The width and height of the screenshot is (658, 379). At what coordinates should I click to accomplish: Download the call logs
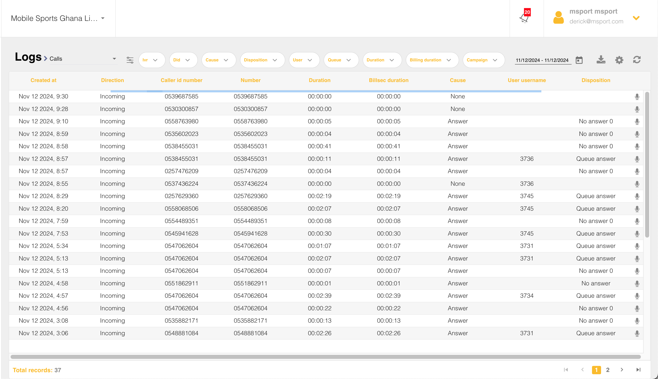point(601,60)
